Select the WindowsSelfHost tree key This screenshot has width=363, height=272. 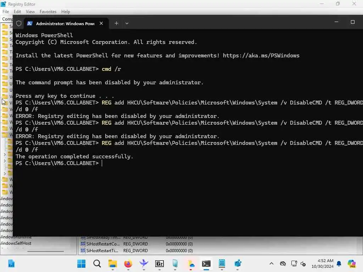point(16,243)
